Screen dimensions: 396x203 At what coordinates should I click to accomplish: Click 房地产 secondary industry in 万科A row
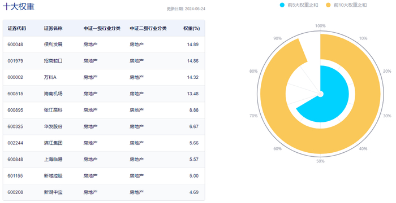tap(137, 77)
